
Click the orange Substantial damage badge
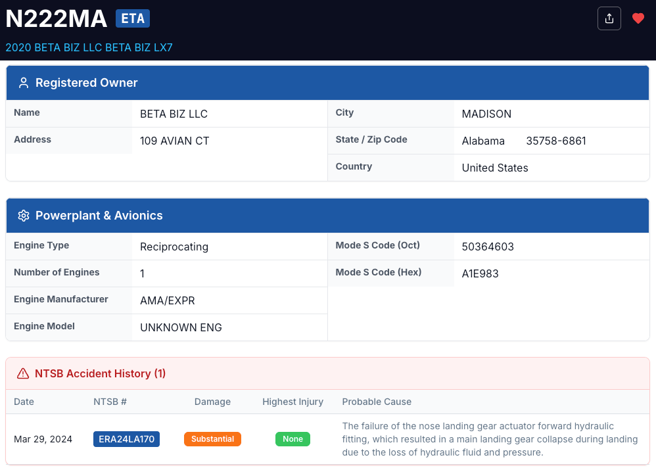(x=212, y=439)
